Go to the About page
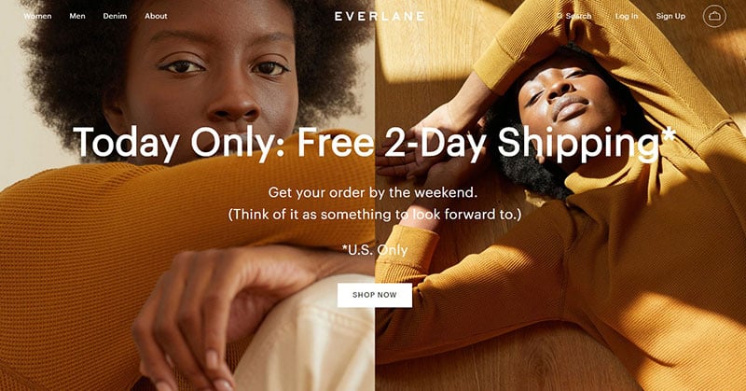 pos(156,16)
